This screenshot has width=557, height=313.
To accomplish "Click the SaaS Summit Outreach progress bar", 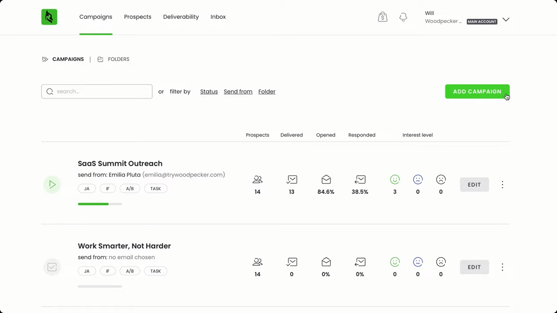I will point(100,204).
